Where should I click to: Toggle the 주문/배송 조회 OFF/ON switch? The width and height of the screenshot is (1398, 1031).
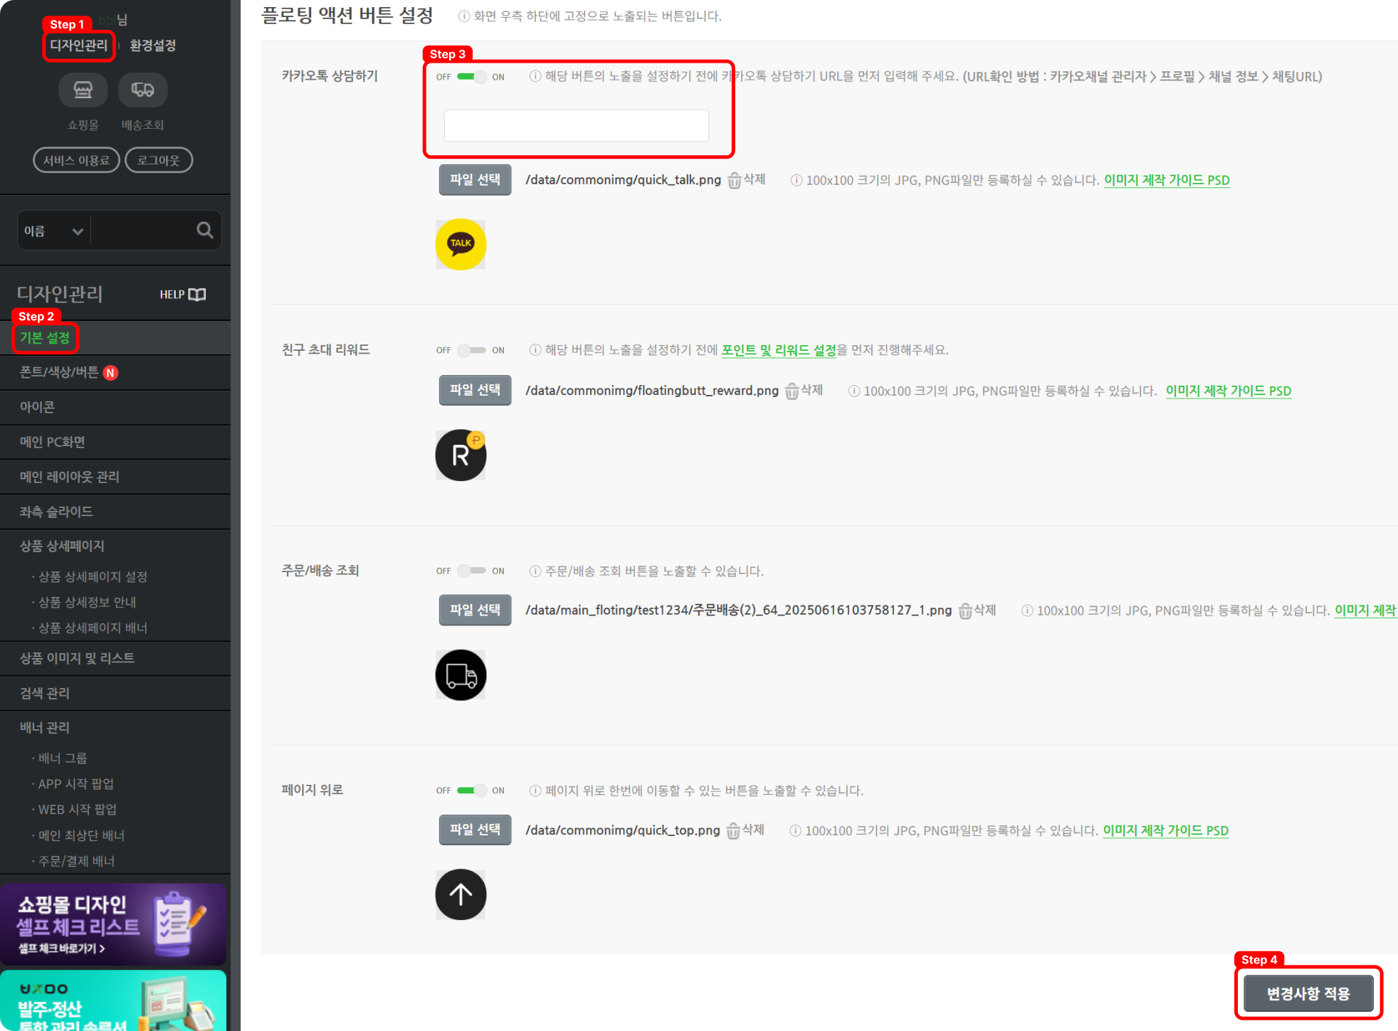471,571
